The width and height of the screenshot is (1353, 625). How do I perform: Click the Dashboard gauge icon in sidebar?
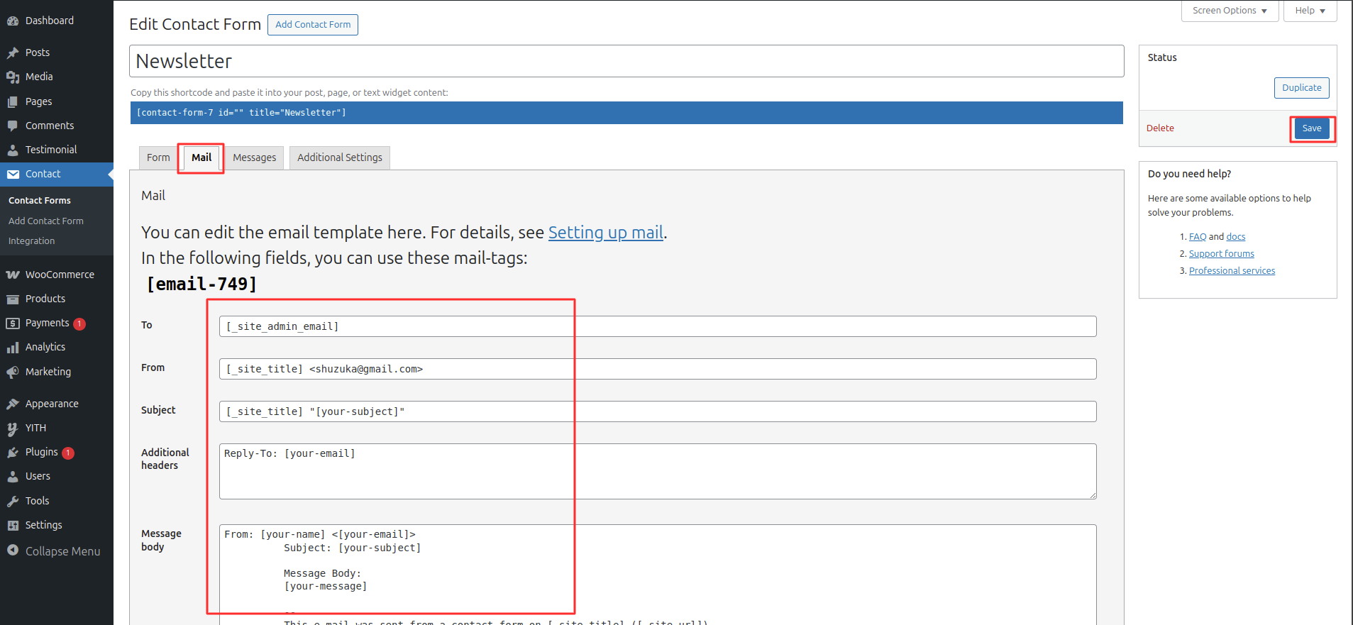pos(13,21)
